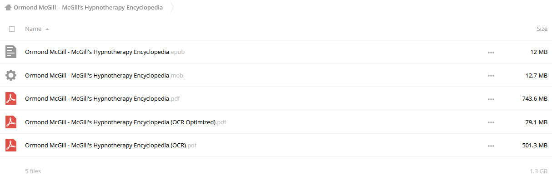The height and width of the screenshot is (185, 552).
Task: Open more actions for the mobi file
Action: coord(491,76)
